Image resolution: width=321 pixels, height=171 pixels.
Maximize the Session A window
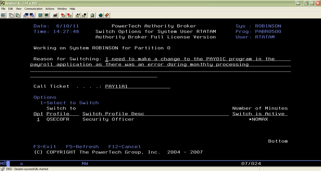point(312,3)
